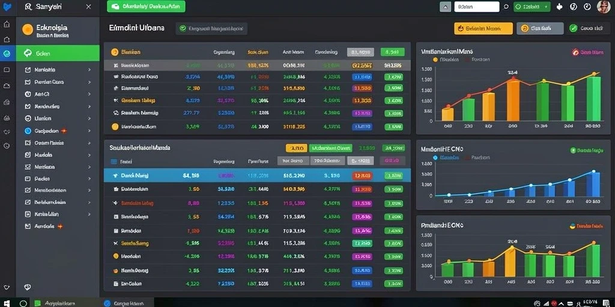Screen dimensions: 615x307
Task: Click the magnifier icon beside search field
Action: point(506,7)
